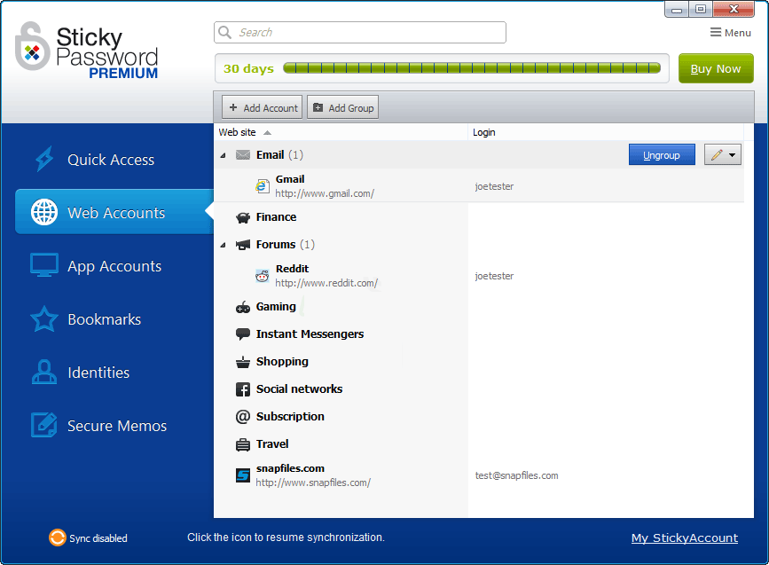The height and width of the screenshot is (565, 769).
Task: Switch to the App Accounts section
Action: point(114,266)
